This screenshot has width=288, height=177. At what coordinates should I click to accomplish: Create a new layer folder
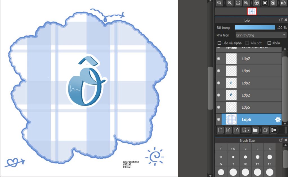[255, 130]
